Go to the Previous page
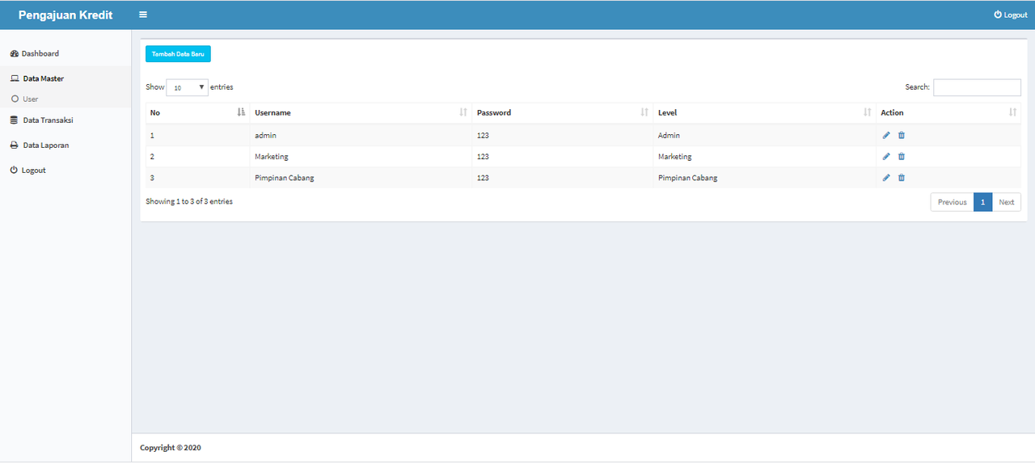Screen dimensions: 1035x464 tap(952, 202)
